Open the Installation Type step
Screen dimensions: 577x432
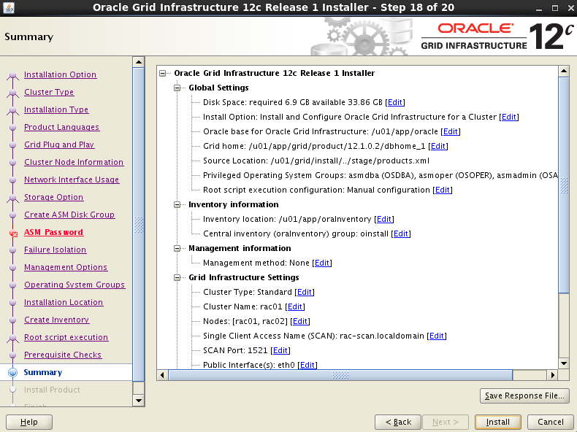56,109
